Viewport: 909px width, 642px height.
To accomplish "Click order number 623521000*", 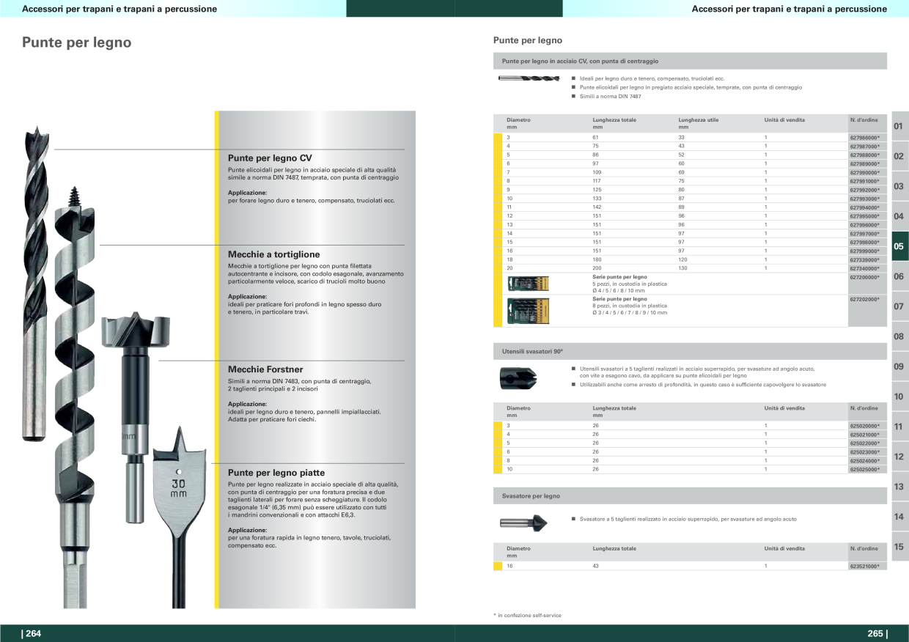I will [x=864, y=567].
